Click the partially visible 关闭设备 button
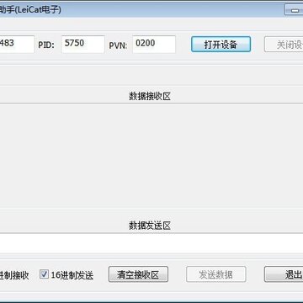This screenshot has height=303, width=303. click(284, 44)
